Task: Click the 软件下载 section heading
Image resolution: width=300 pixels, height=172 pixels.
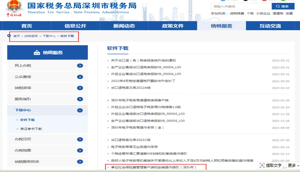Action: [118, 48]
